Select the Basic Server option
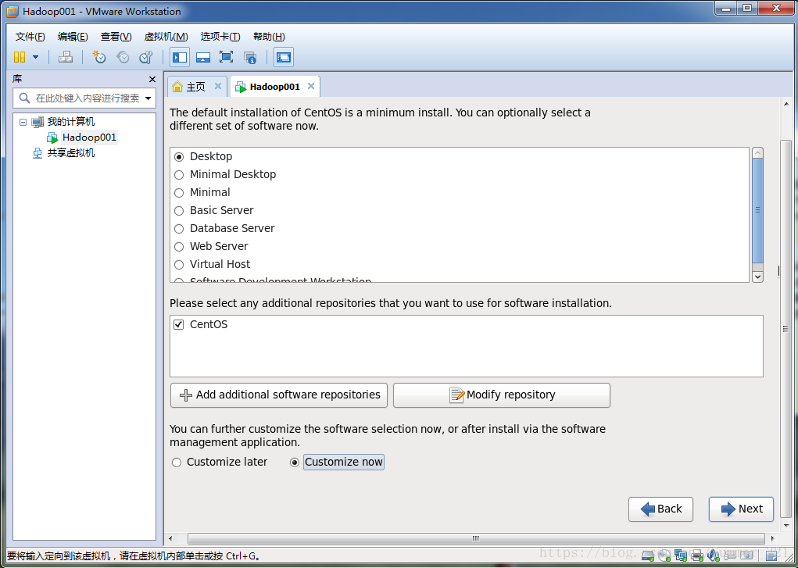798x568 pixels. (179, 211)
